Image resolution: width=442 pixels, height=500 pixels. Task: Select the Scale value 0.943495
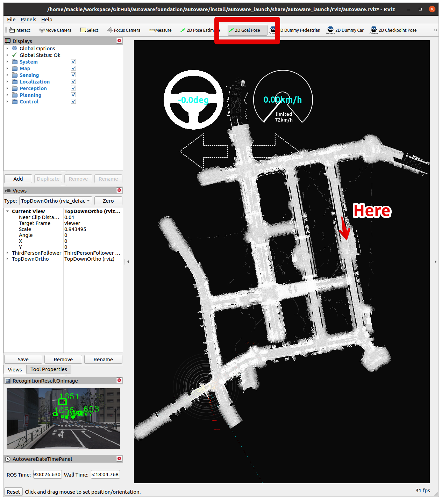(75, 229)
